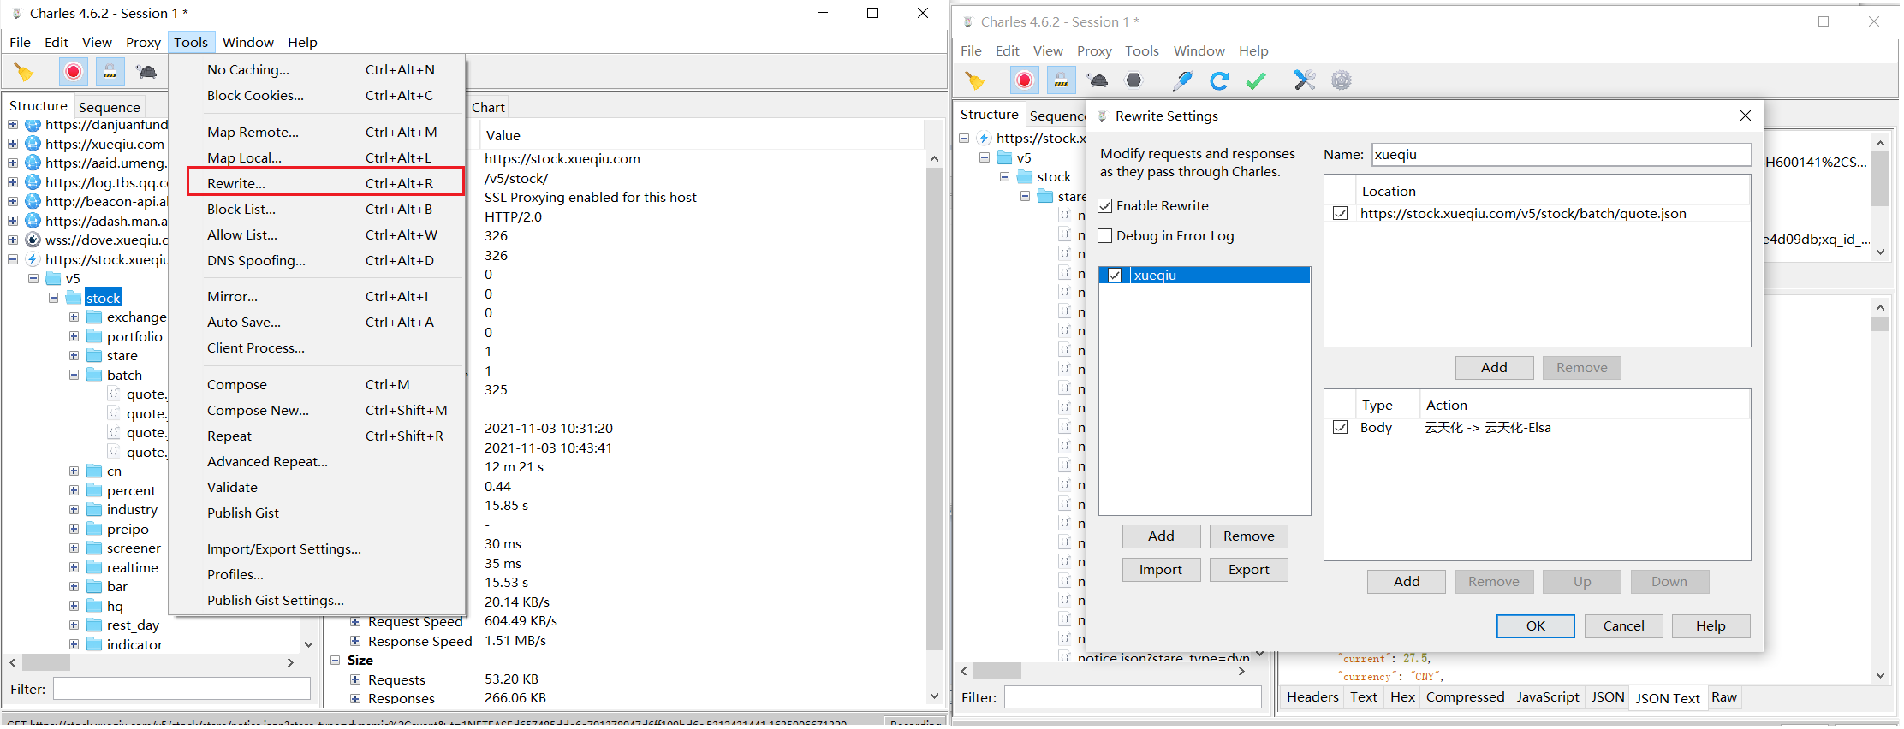
Task: Click Add button below the rewrite sets list
Action: [1161, 536]
